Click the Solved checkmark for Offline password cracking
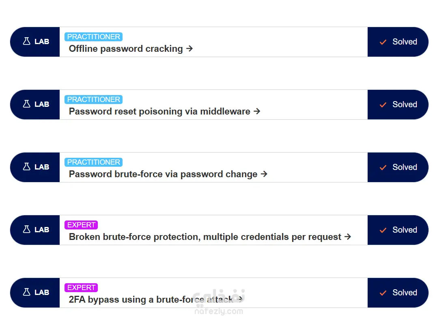The image size is (437, 316). (383, 42)
